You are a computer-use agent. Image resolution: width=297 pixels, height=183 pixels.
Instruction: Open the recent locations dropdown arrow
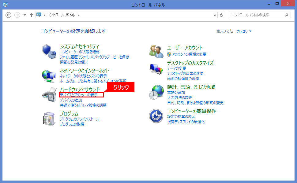pyautogui.click(x=24, y=15)
